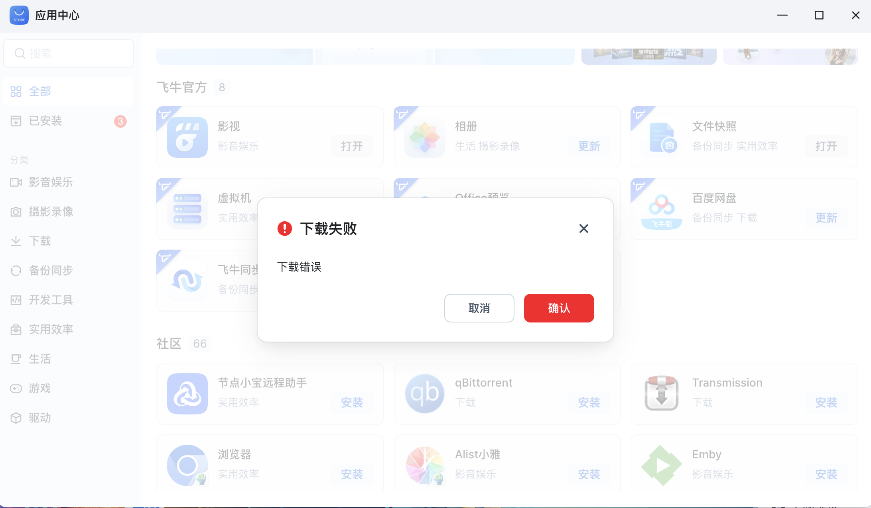
Task: Open the 影音娱乐 category
Action: 51,182
